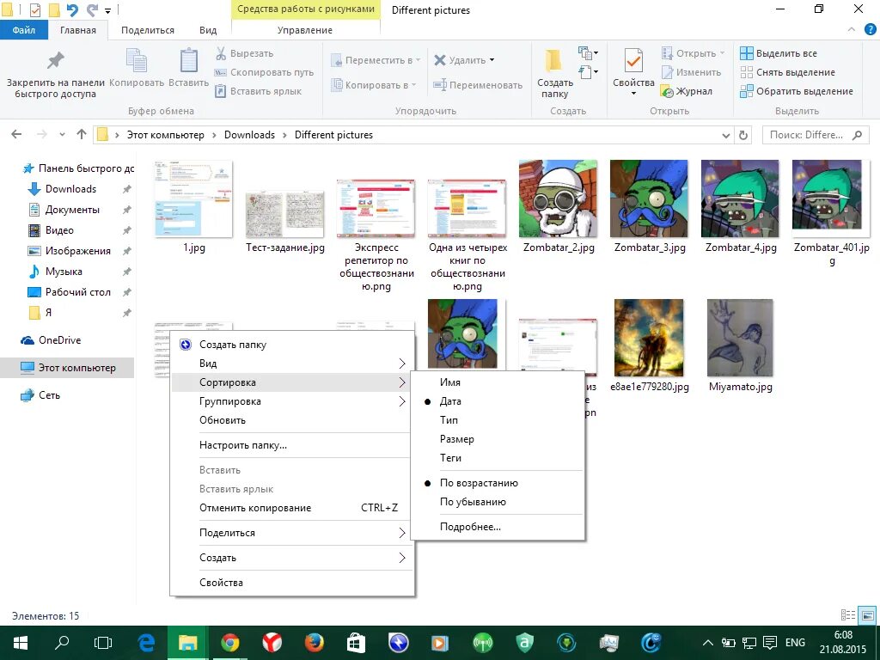The image size is (880, 660).
Task: Select По возрастанию sort order
Action: click(x=479, y=483)
